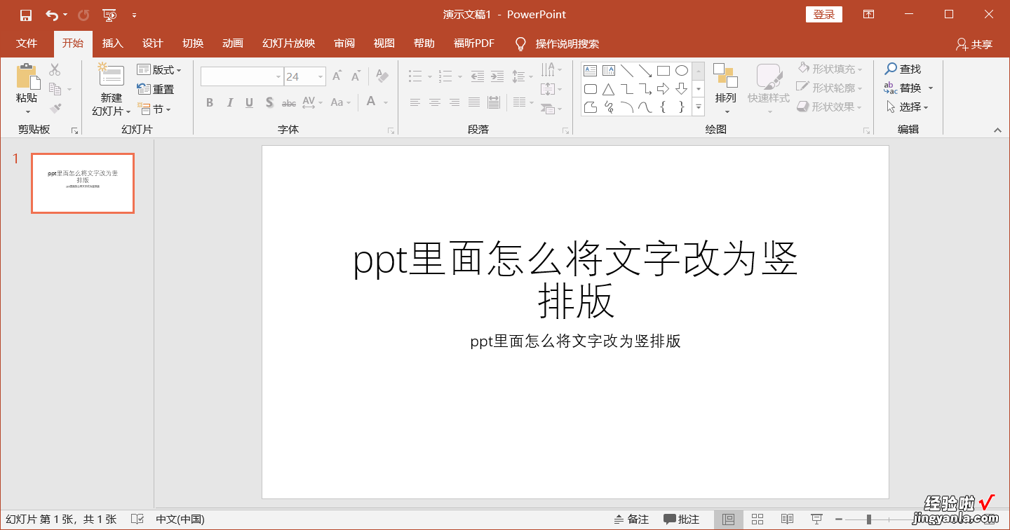Reset the slide layout with 重置
Image resolution: width=1010 pixels, height=530 pixels.
156,89
